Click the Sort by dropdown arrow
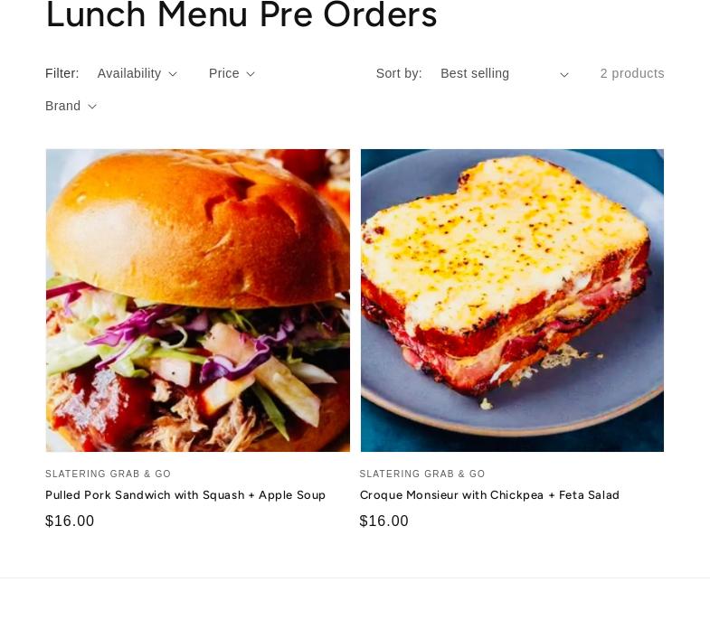Viewport: 710px width, 620px height. (x=564, y=75)
